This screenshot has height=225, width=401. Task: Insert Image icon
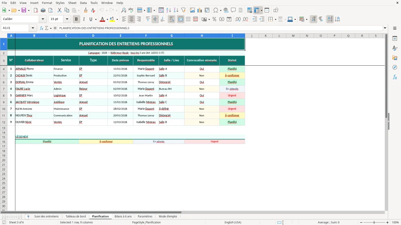(192, 10)
